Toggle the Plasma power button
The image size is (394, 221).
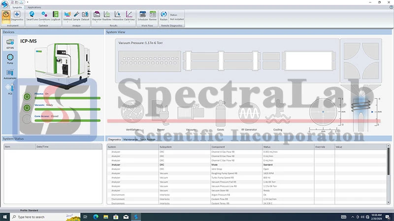coord(27,97)
